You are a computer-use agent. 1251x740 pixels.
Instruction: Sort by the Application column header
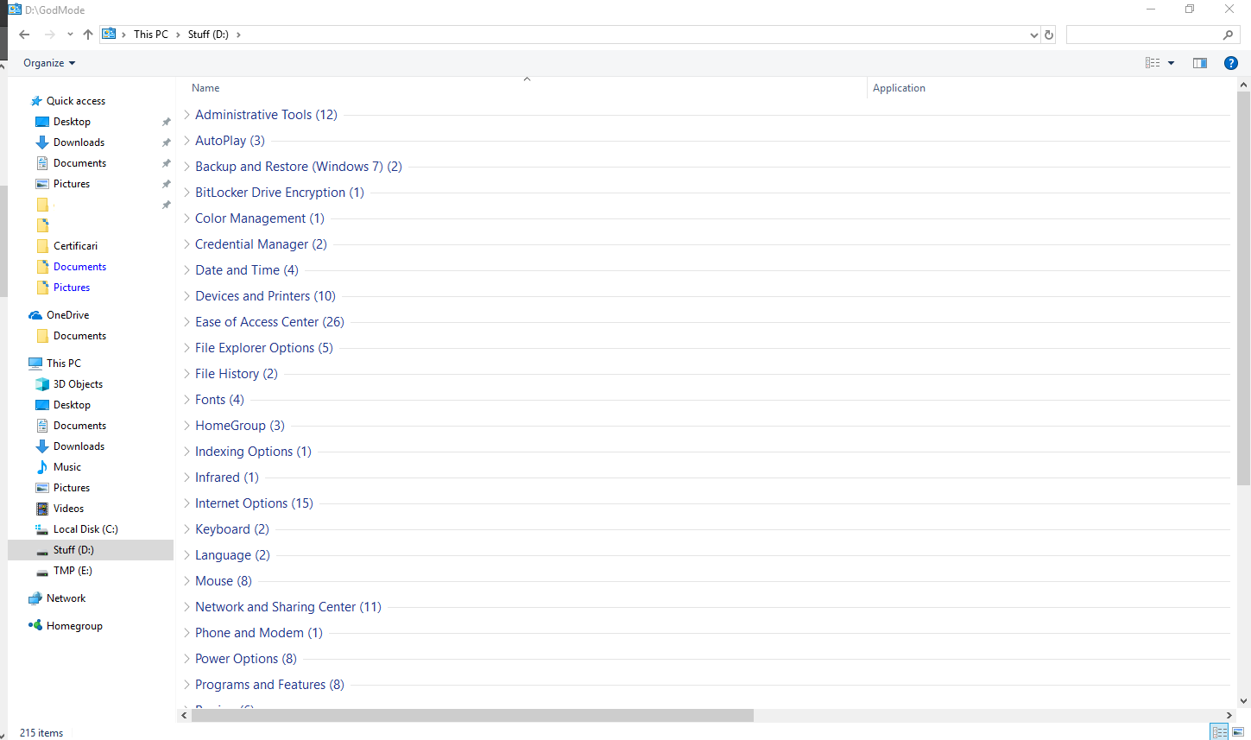899,88
